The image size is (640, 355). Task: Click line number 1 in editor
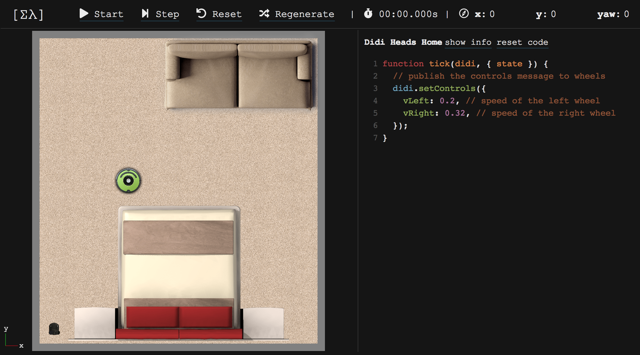click(375, 64)
